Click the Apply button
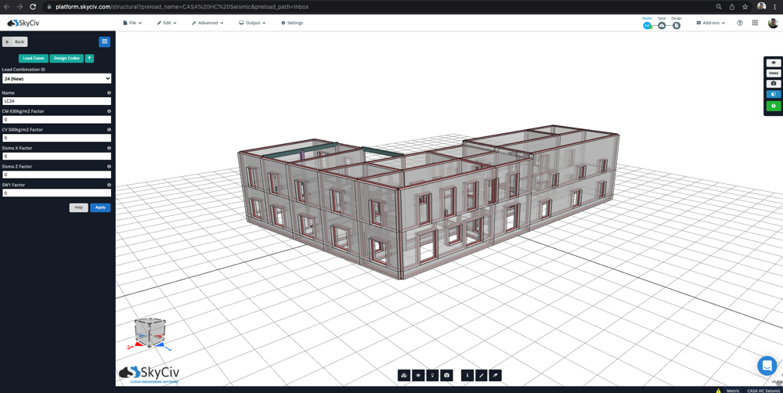This screenshot has width=783, height=393. coord(100,207)
